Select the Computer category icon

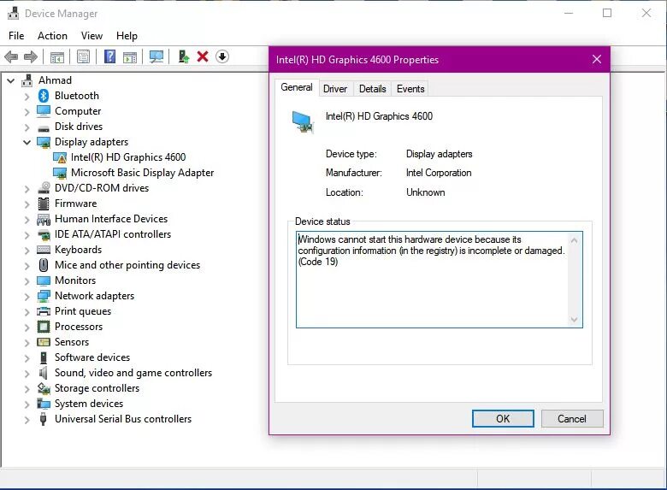pos(44,111)
